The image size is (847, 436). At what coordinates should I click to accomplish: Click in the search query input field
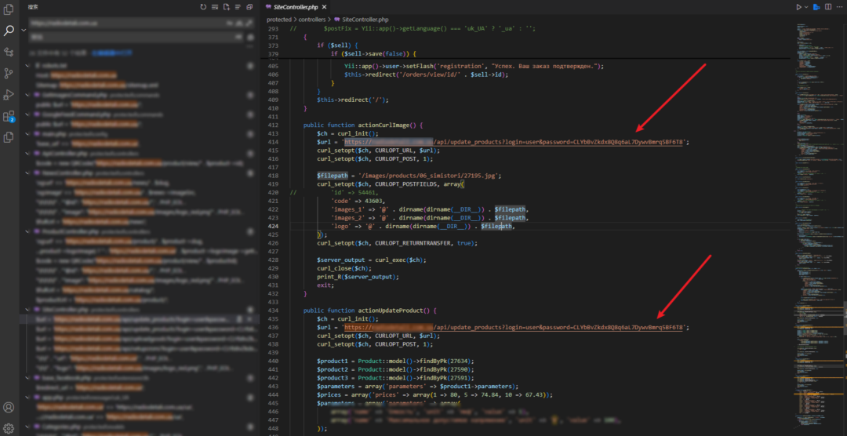[127, 24]
